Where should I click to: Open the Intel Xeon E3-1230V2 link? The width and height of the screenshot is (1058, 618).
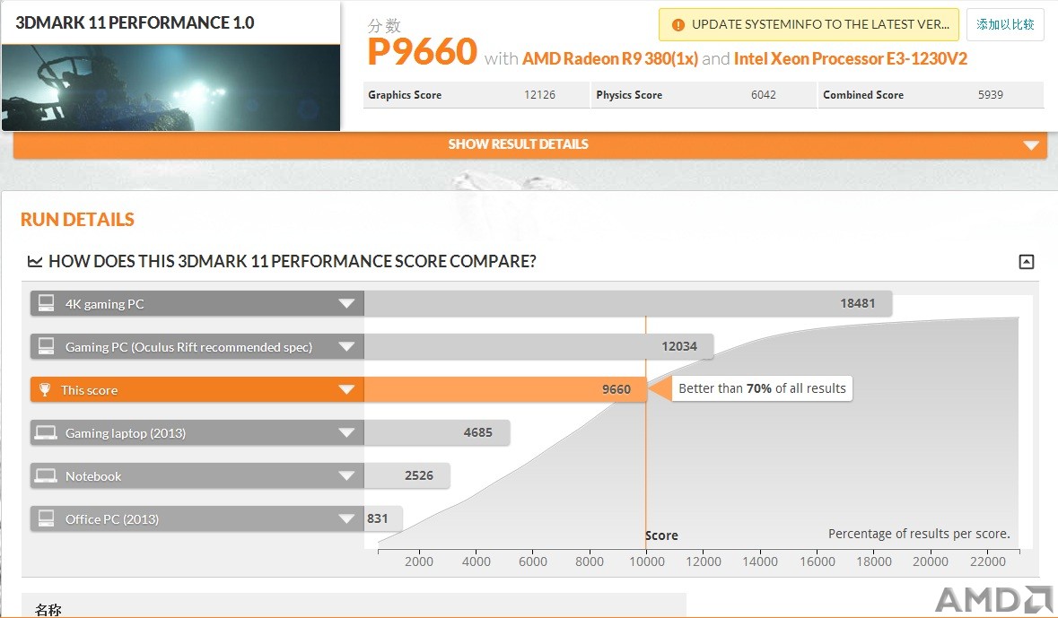(850, 58)
